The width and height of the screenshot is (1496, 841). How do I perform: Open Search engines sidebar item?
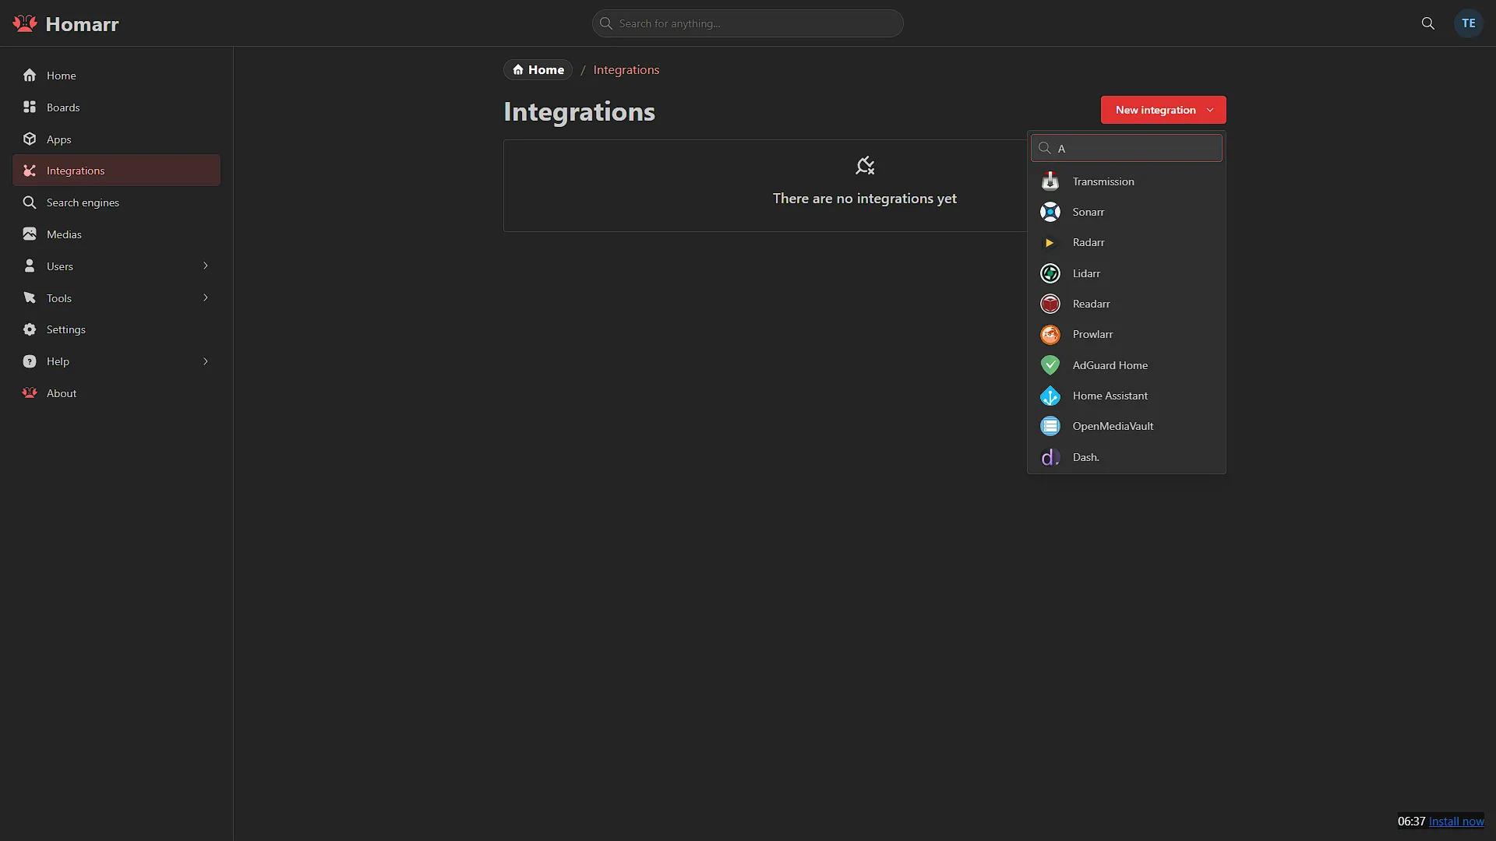[x=116, y=202]
